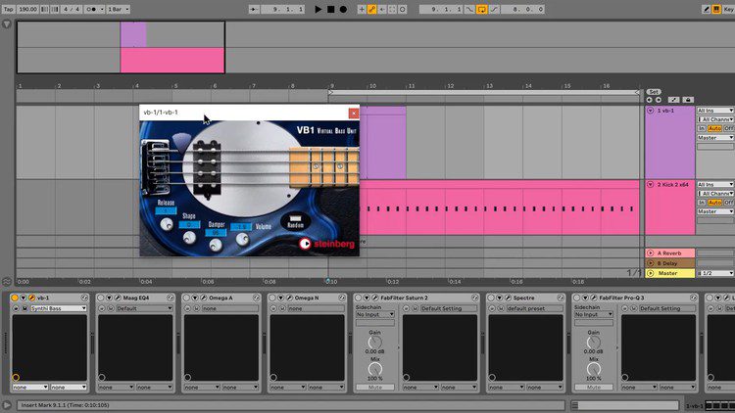Select the purple vb-1 clip in the arrangement
The image size is (735, 413).
pos(383,143)
